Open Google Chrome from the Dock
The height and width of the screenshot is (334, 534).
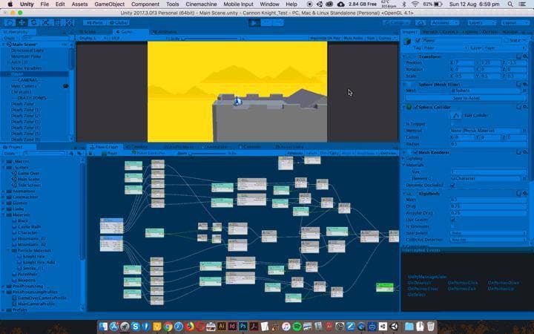click(168, 326)
